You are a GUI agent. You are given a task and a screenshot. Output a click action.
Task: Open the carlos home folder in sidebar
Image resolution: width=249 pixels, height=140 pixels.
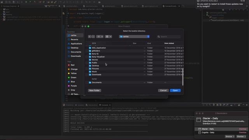[75, 35]
